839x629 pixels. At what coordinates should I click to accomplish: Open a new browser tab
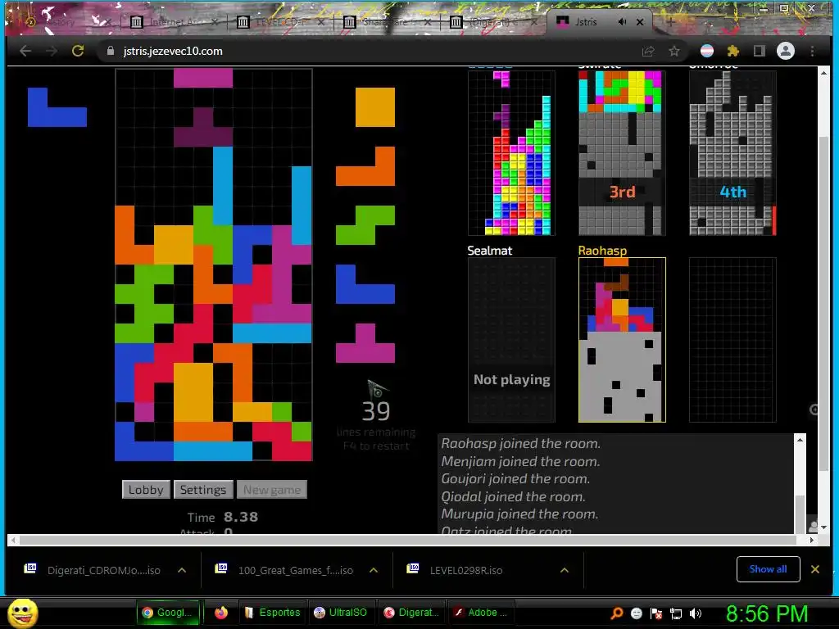670,22
